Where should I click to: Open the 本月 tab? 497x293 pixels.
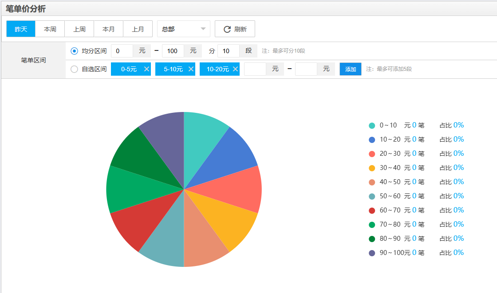click(108, 29)
